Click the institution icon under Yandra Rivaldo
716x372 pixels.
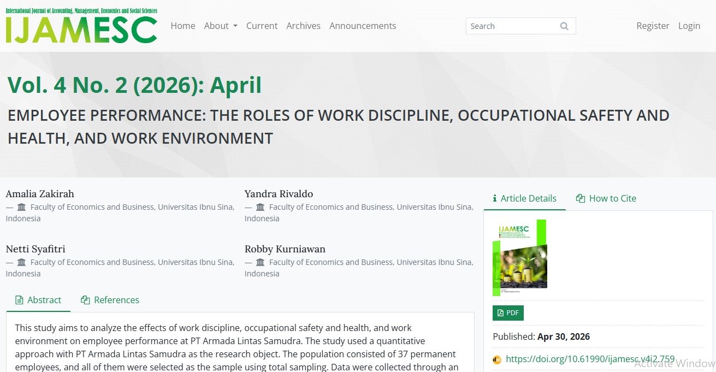261,207
